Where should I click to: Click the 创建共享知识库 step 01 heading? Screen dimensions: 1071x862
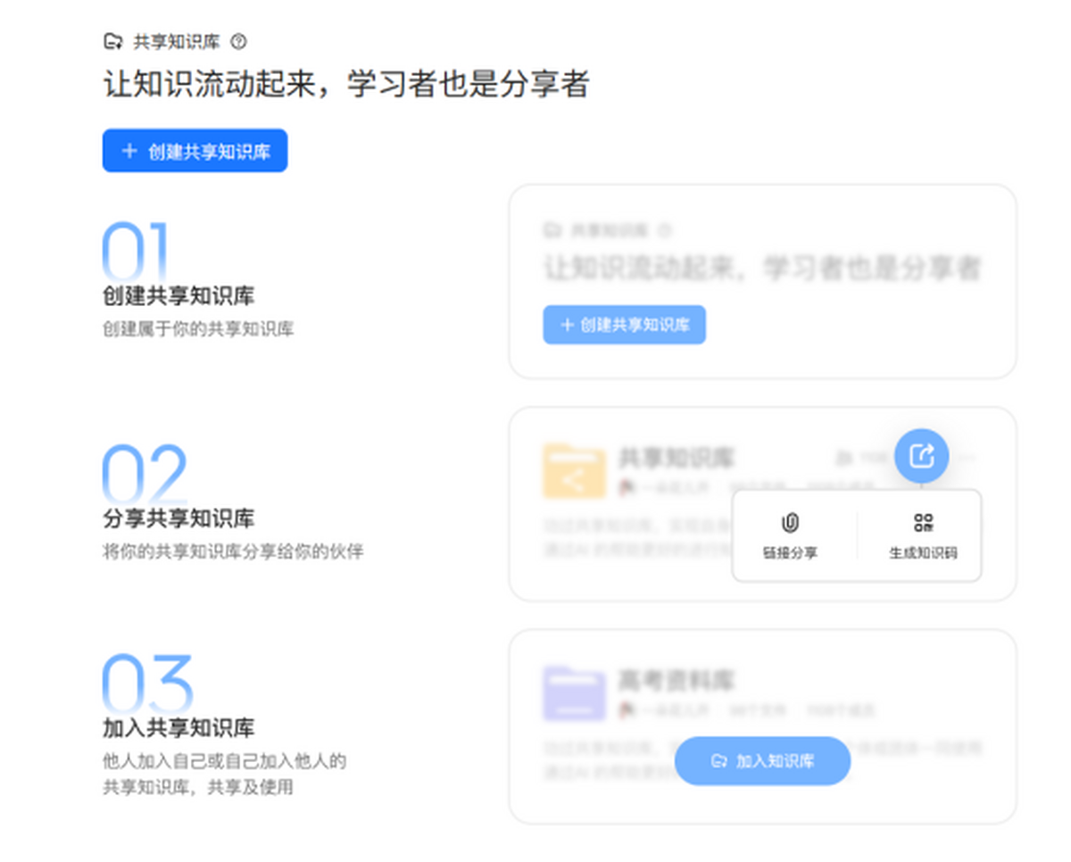tap(178, 296)
